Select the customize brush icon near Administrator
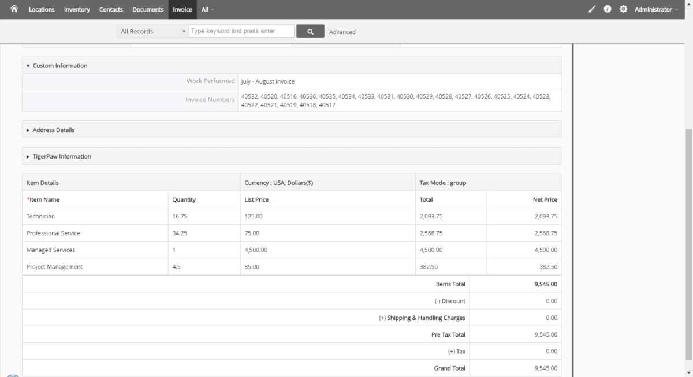Viewport: 693px width, 377px height. (591, 9)
